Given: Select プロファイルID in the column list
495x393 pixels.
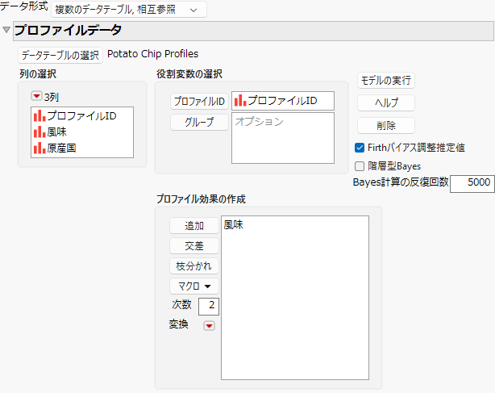Looking at the screenshot, I should pos(82,115).
